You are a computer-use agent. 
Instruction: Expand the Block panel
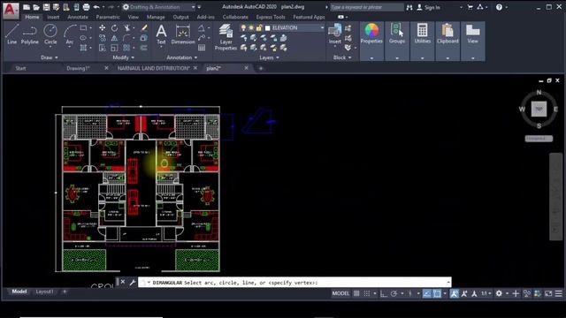coord(342,57)
